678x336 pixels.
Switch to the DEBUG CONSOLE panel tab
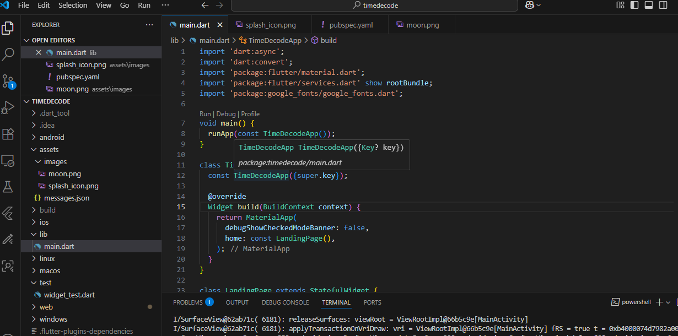pos(285,302)
